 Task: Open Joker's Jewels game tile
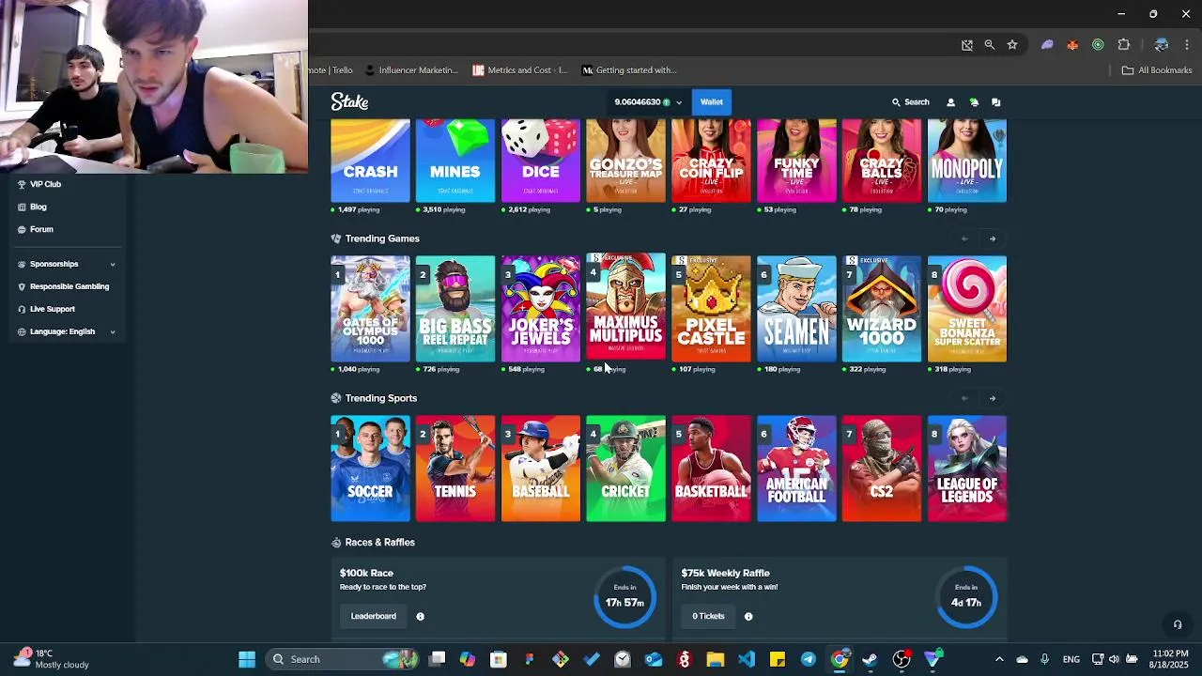[541, 309]
